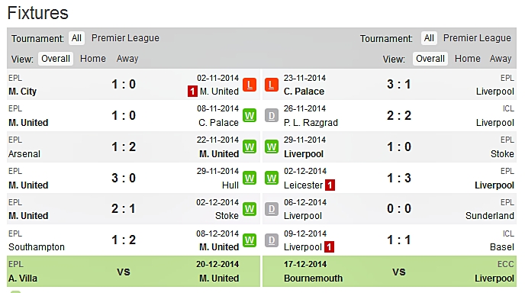Select All in right Tournament filter
The height and width of the screenshot is (293, 525).
[429, 38]
